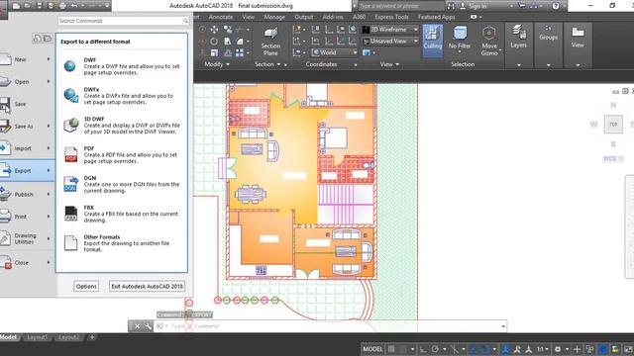Switch to the Output ribbon tab
This screenshot has width=634, height=356.
304,17
